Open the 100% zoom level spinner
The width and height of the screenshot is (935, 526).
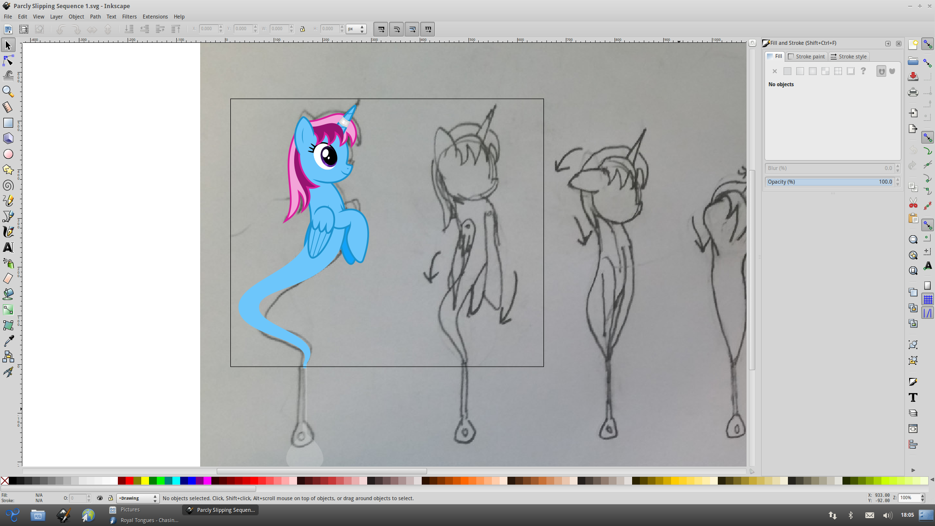pyautogui.click(x=912, y=498)
